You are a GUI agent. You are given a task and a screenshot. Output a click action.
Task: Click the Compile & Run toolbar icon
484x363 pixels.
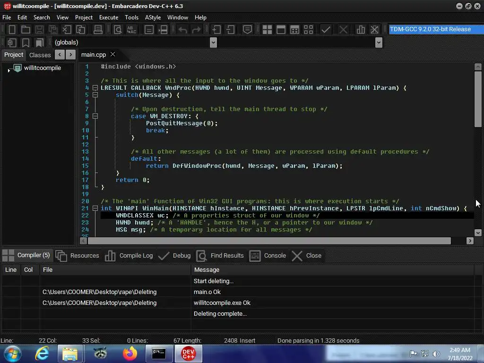click(x=295, y=30)
